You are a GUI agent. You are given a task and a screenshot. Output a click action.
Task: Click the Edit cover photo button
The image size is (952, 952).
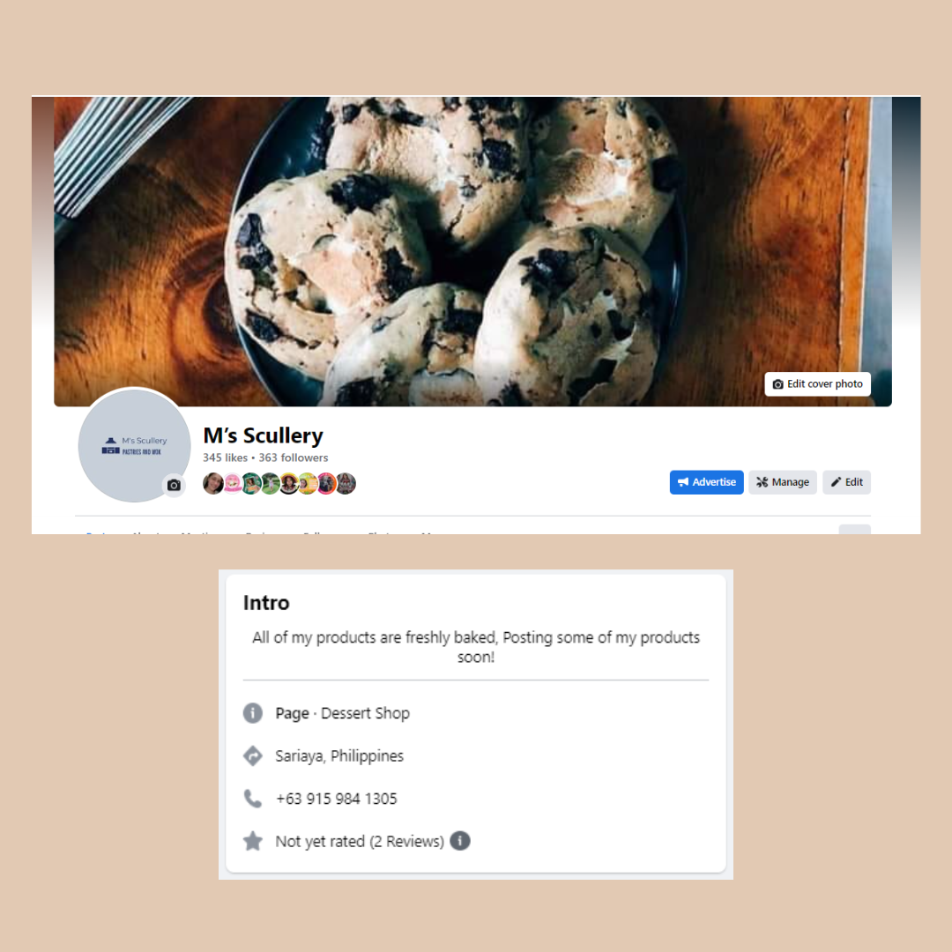coord(817,383)
